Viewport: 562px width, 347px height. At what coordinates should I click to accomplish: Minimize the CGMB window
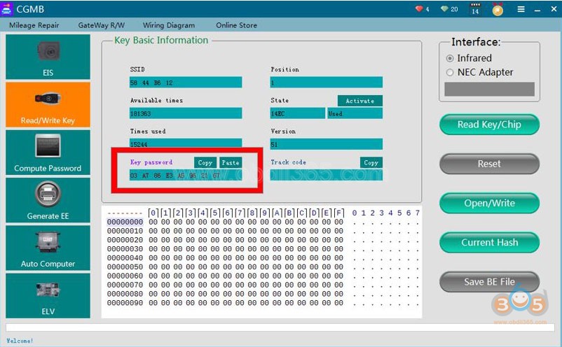pyautogui.click(x=537, y=10)
